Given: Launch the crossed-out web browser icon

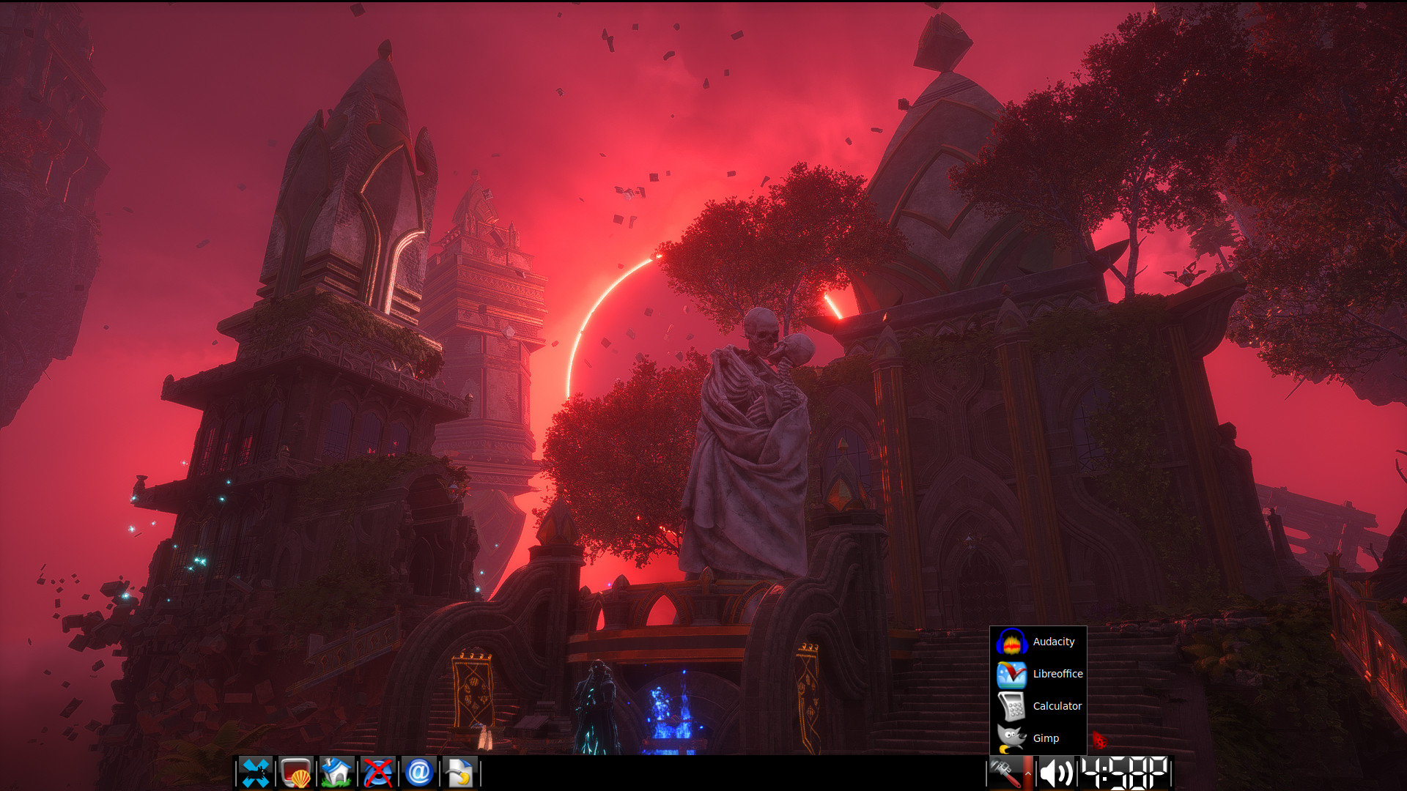Looking at the screenshot, I should 377,773.
